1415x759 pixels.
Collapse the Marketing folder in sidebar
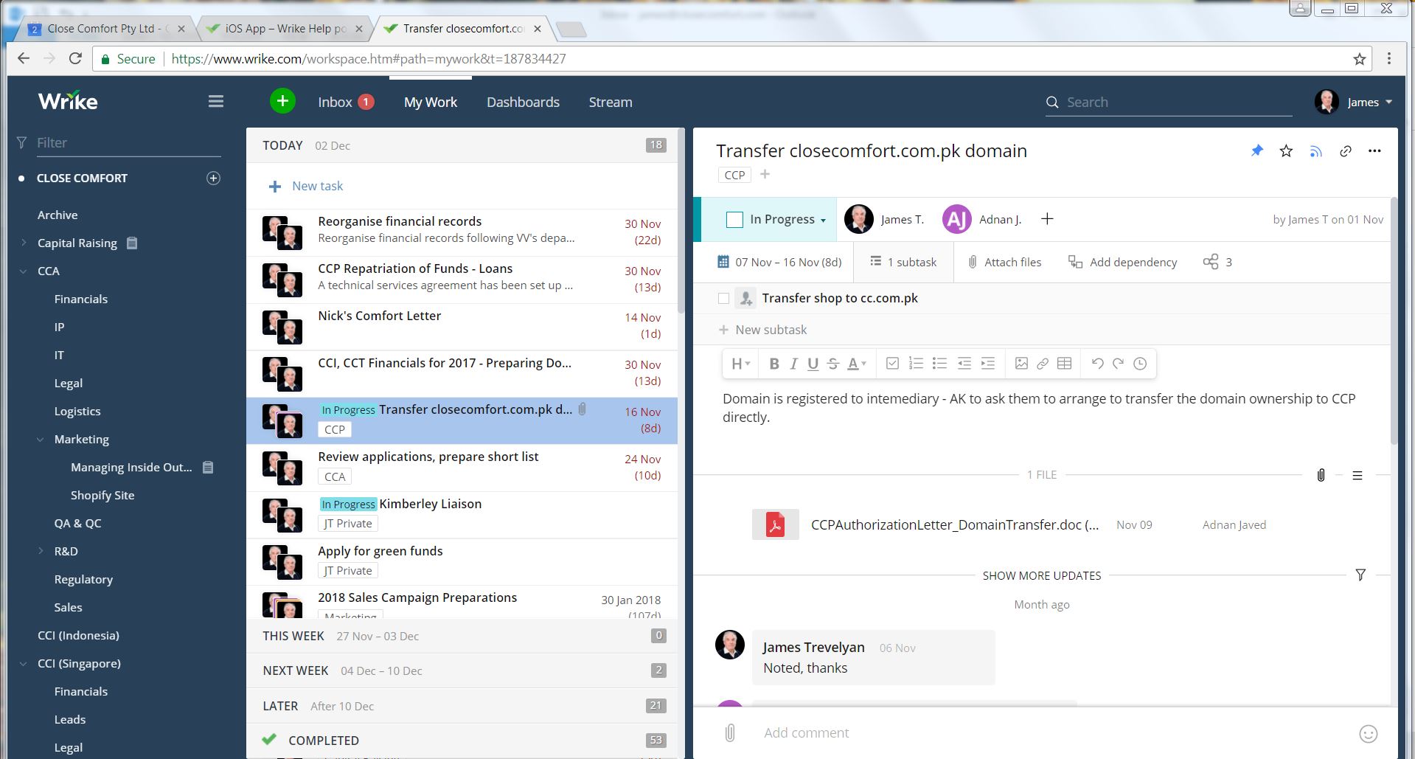(x=41, y=440)
